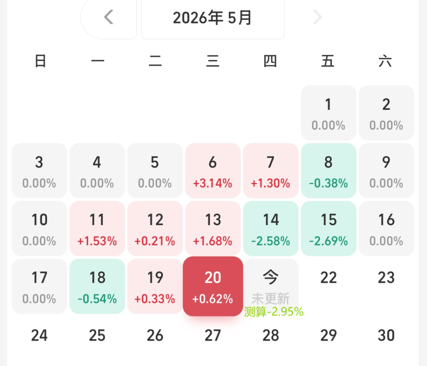Select day 24 in the calendar

coord(39,336)
